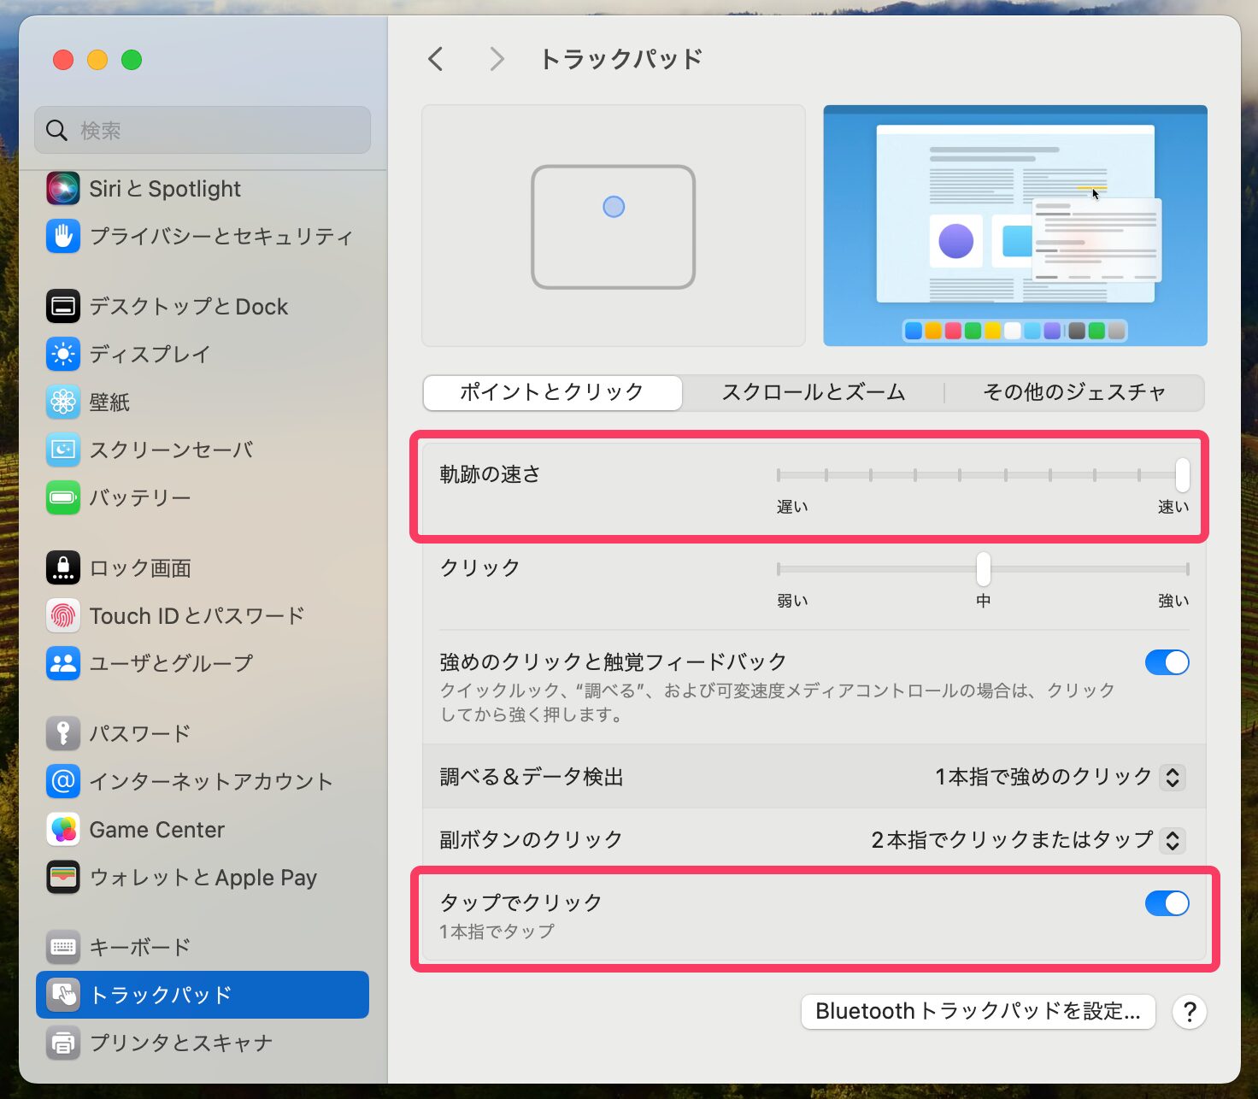Go back using the left chevron
Image resolution: width=1258 pixels, height=1099 pixels.
pos(436,59)
